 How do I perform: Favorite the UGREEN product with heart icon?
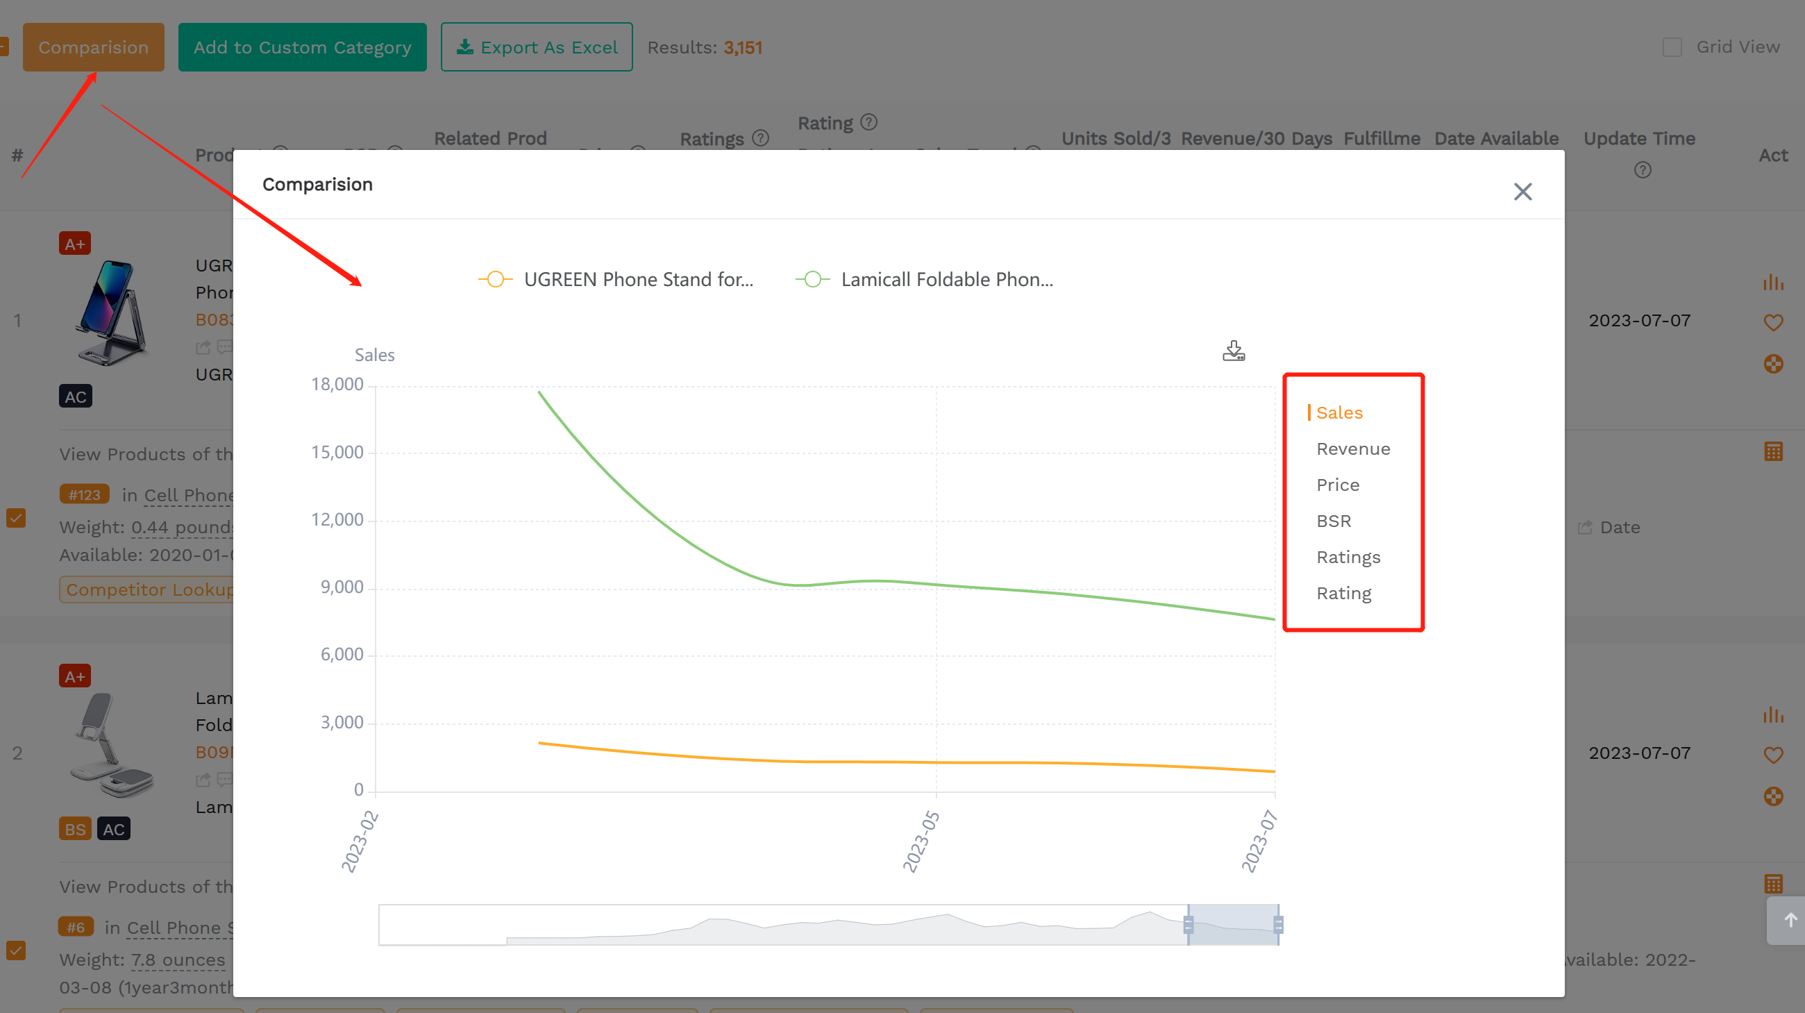pyautogui.click(x=1773, y=322)
